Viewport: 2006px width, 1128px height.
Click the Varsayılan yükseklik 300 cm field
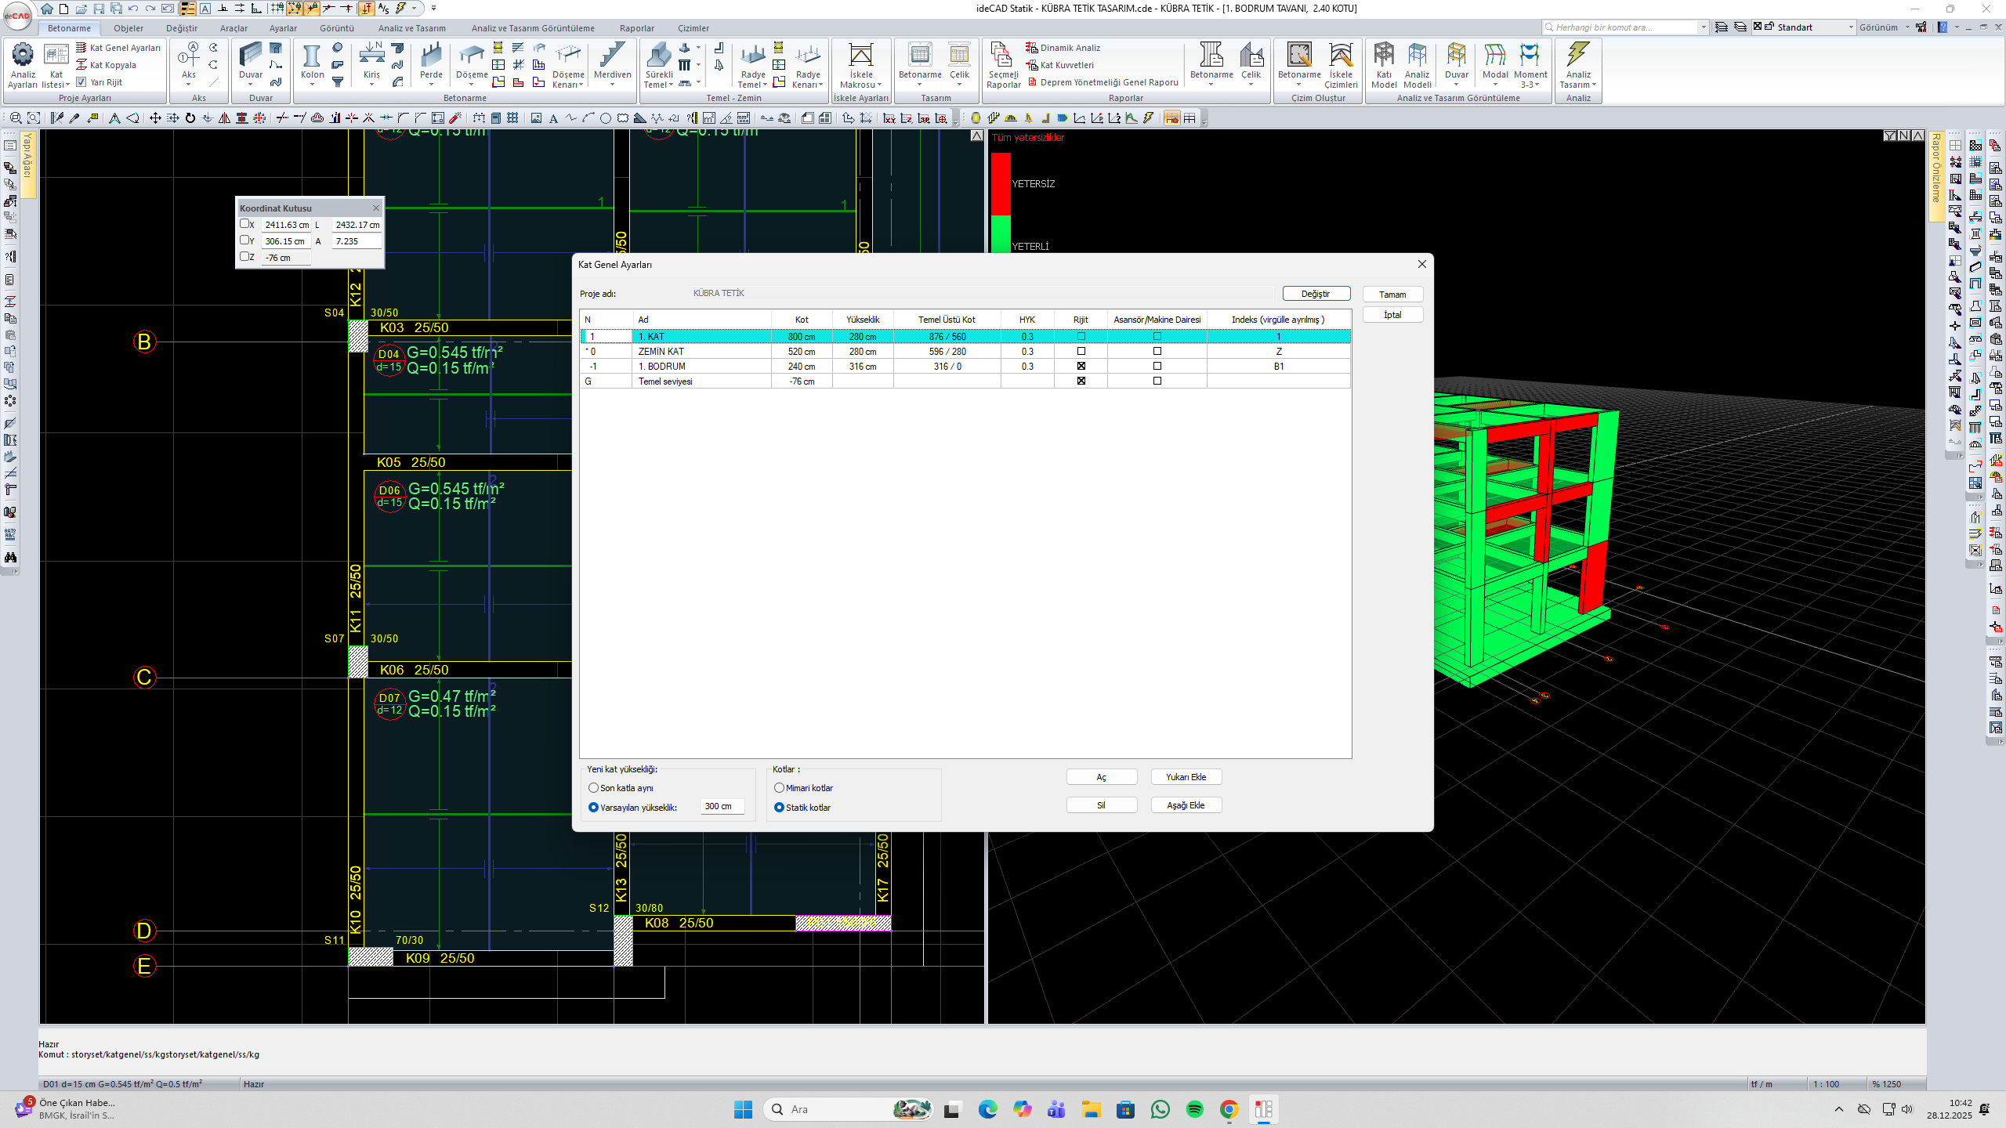[721, 806]
